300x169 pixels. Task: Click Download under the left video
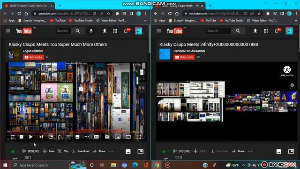(81, 151)
